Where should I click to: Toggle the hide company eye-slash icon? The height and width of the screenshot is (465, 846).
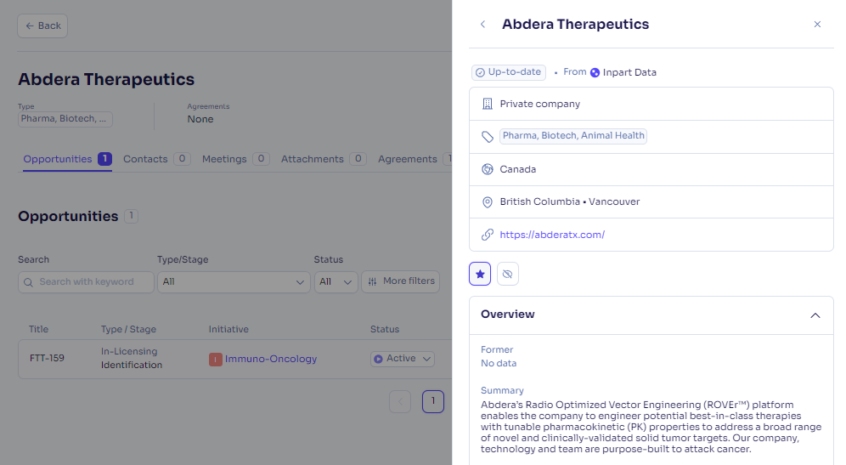click(x=507, y=274)
